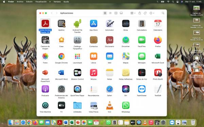Click the App Store icon in Finder

(x=93, y=23)
